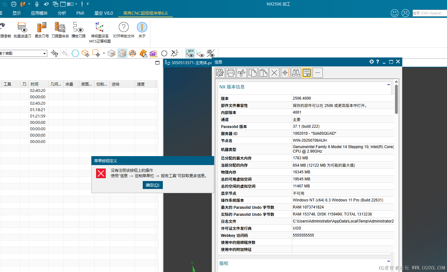Image resolution: width=447 pixels, height=272 pixels.
Task: Open dropdown arrow beside the square snap icon
Action: click(104, 53)
